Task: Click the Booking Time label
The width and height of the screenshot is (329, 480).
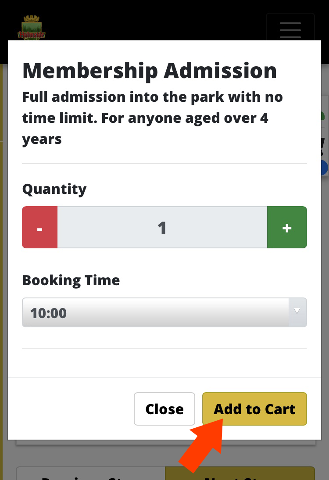Action: click(x=71, y=280)
